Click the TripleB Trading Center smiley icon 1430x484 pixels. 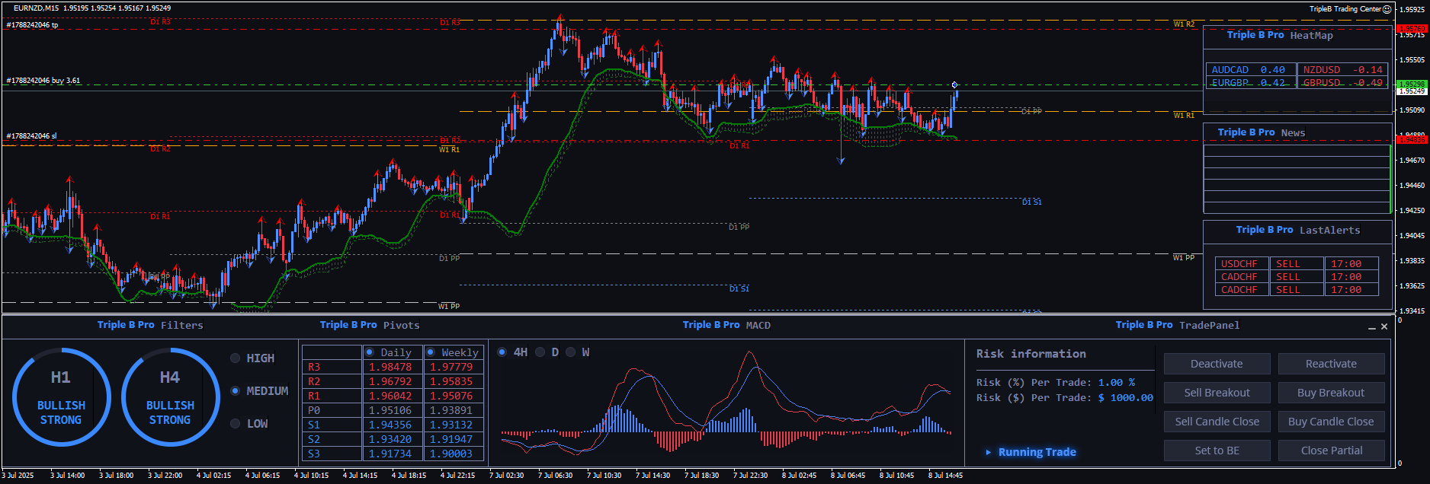1387,9
